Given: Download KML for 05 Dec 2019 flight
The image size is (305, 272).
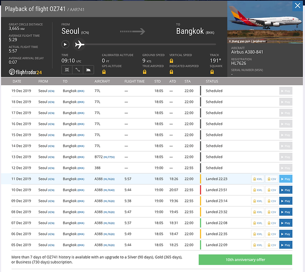Looking at the screenshot, I should click(258, 245).
